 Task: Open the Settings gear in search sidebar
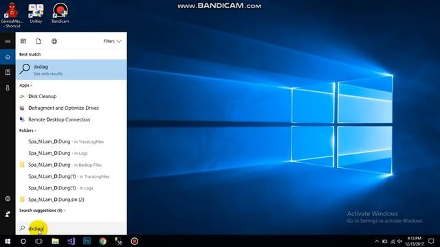click(8, 198)
